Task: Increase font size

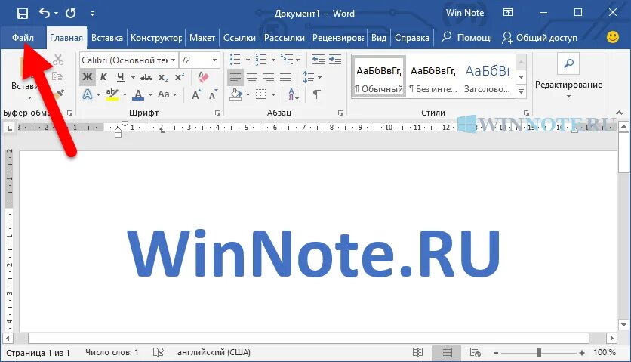Action: pyautogui.click(x=196, y=94)
